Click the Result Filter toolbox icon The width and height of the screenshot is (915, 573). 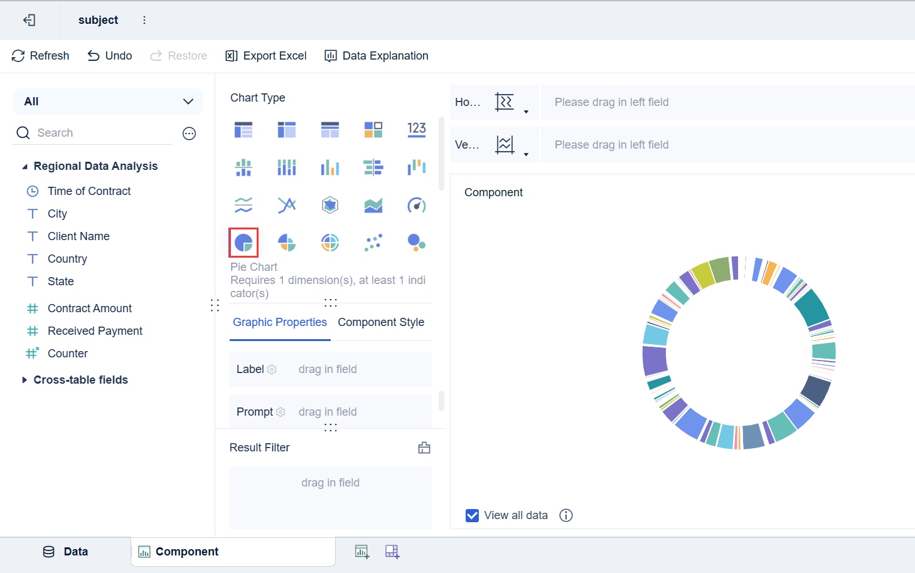click(424, 448)
